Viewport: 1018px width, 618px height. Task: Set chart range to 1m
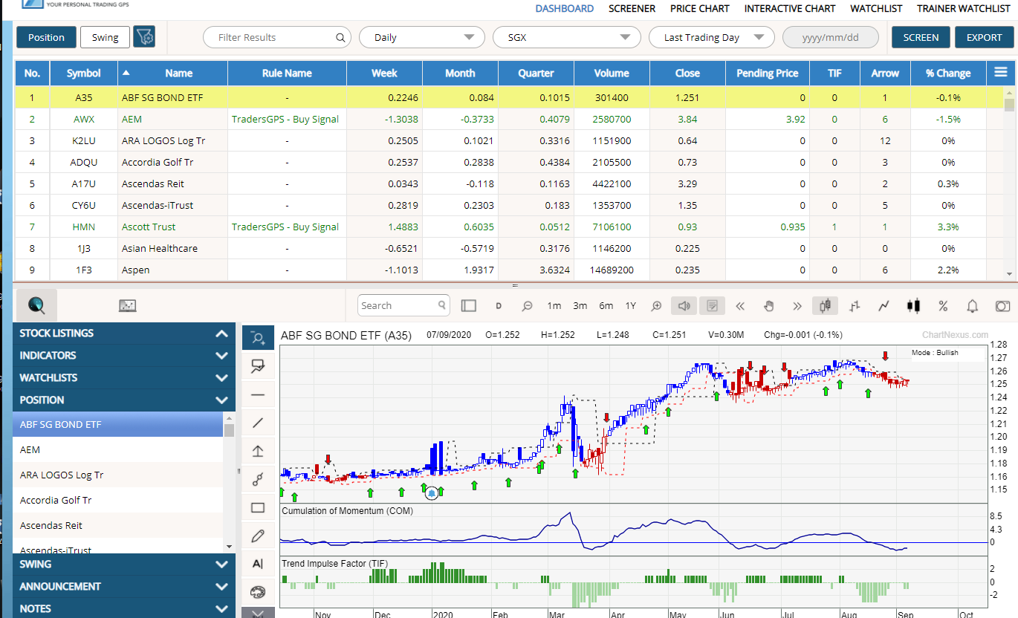point(554,305)
